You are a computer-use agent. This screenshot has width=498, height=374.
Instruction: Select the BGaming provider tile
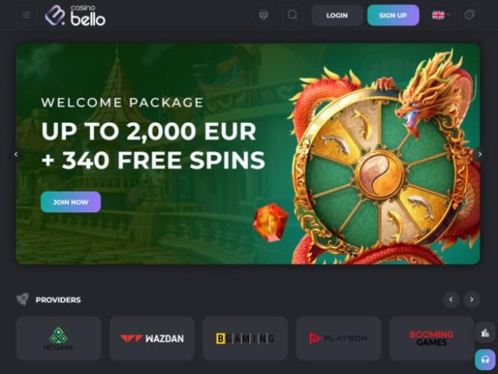pyautogui.click(x=245, y=339)
